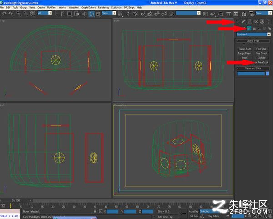Select the Select and Move tool

click(85, 14)
